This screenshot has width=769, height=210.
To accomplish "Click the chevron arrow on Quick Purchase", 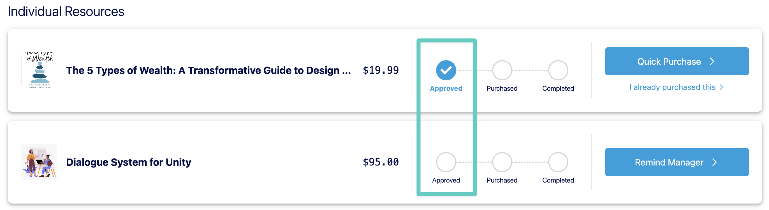I will tap(712, 61).
